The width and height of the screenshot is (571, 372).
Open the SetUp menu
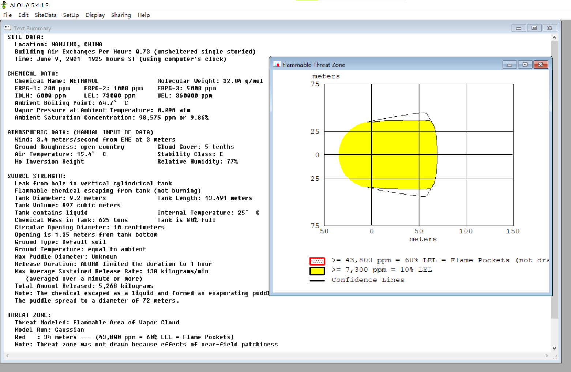(x=71, y=15)
